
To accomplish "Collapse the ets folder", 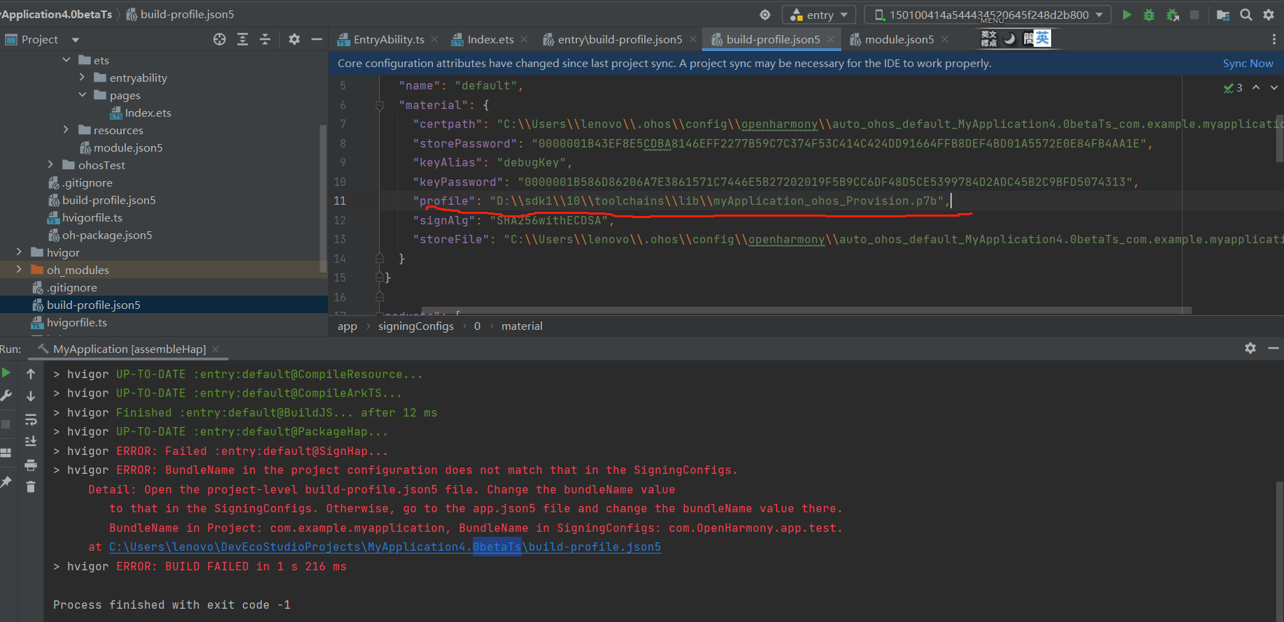I will click(66, 60).
